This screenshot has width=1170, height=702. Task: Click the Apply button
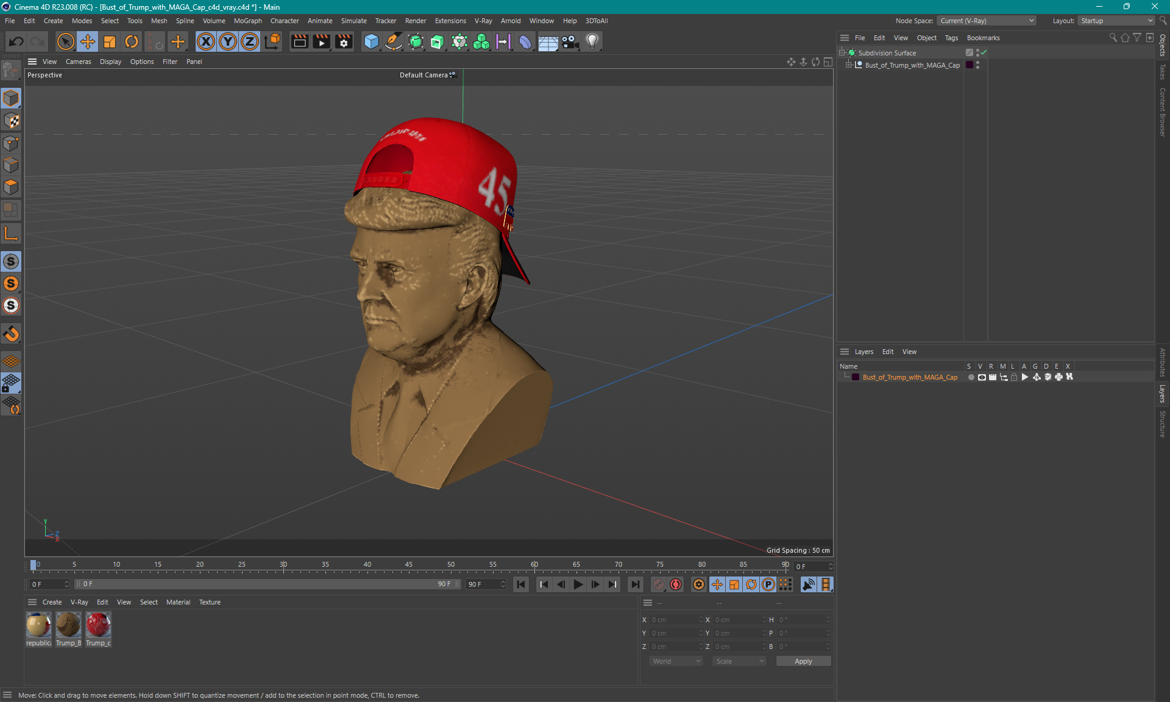pyautogui.click(x=803, y=661)
